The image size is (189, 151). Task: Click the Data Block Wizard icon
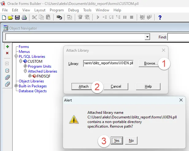coord(149,18)
